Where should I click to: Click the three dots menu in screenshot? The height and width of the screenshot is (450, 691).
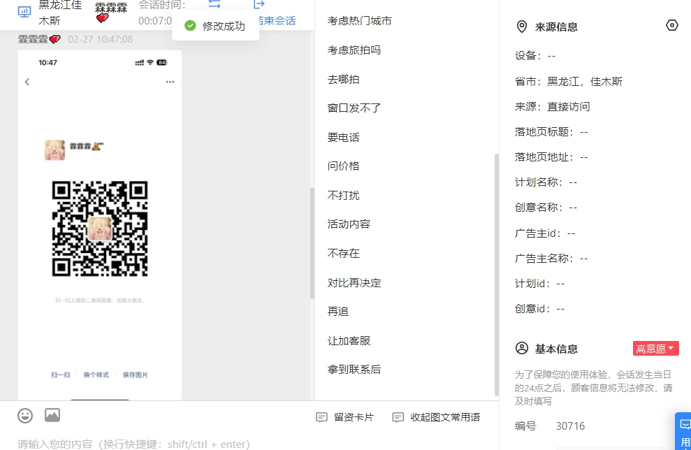tap(170, 82)
